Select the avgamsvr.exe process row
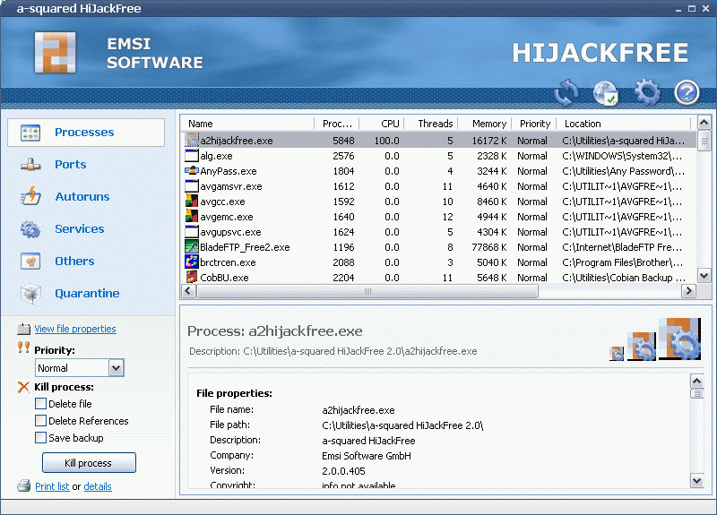The image size is (717, 515). (439, 186)
